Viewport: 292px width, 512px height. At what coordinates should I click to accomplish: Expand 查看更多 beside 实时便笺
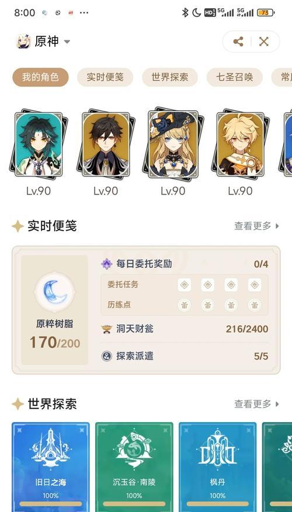pyautogui.click(x=256, y=225)
